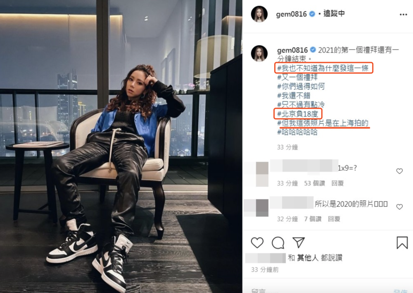Image resolution: width=413 pixels, height=293 pixels.
Task: Share the post using the paper-plane icon
Action: click(299, 243)
